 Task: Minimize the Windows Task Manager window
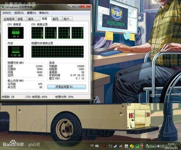(x=71, y=7)
